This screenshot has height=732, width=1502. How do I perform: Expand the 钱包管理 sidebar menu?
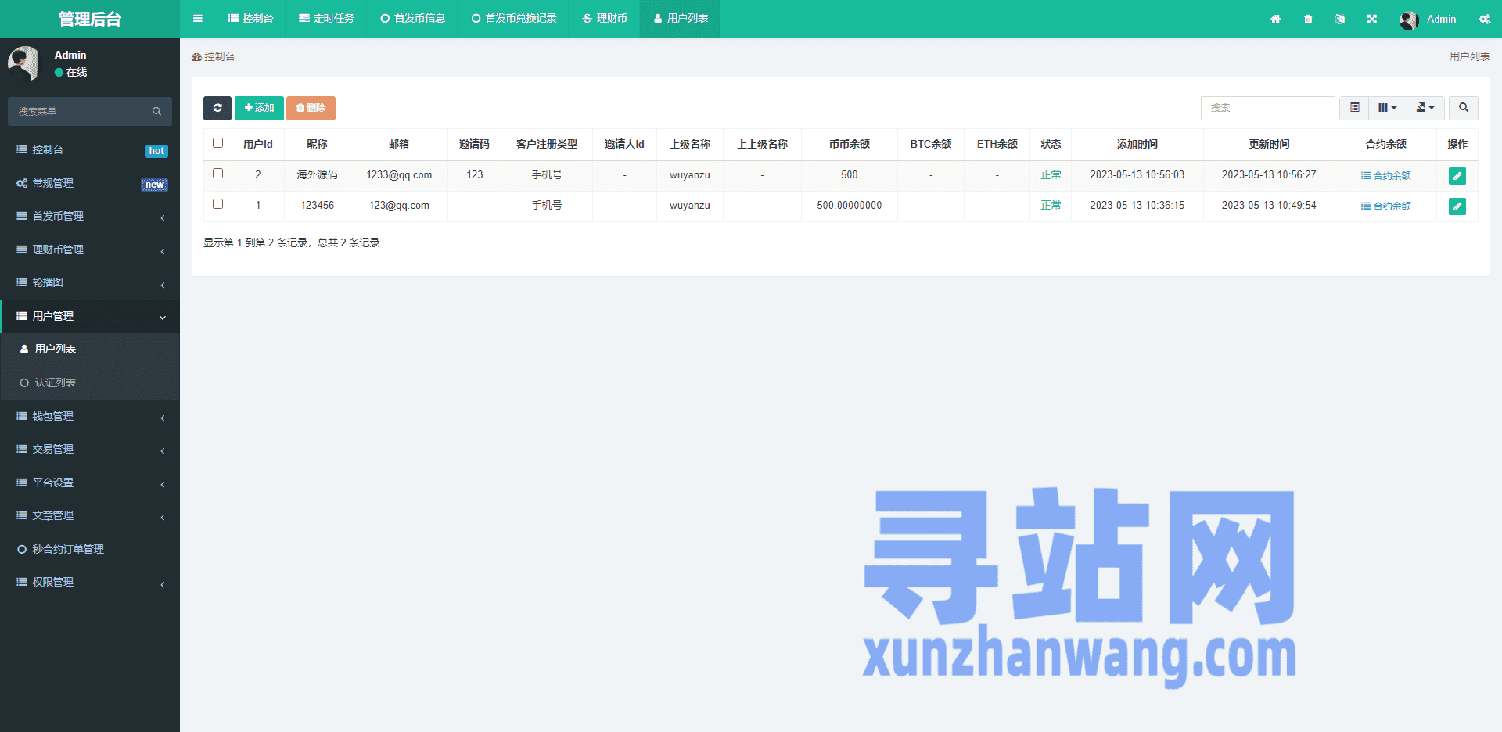(90, 416)
